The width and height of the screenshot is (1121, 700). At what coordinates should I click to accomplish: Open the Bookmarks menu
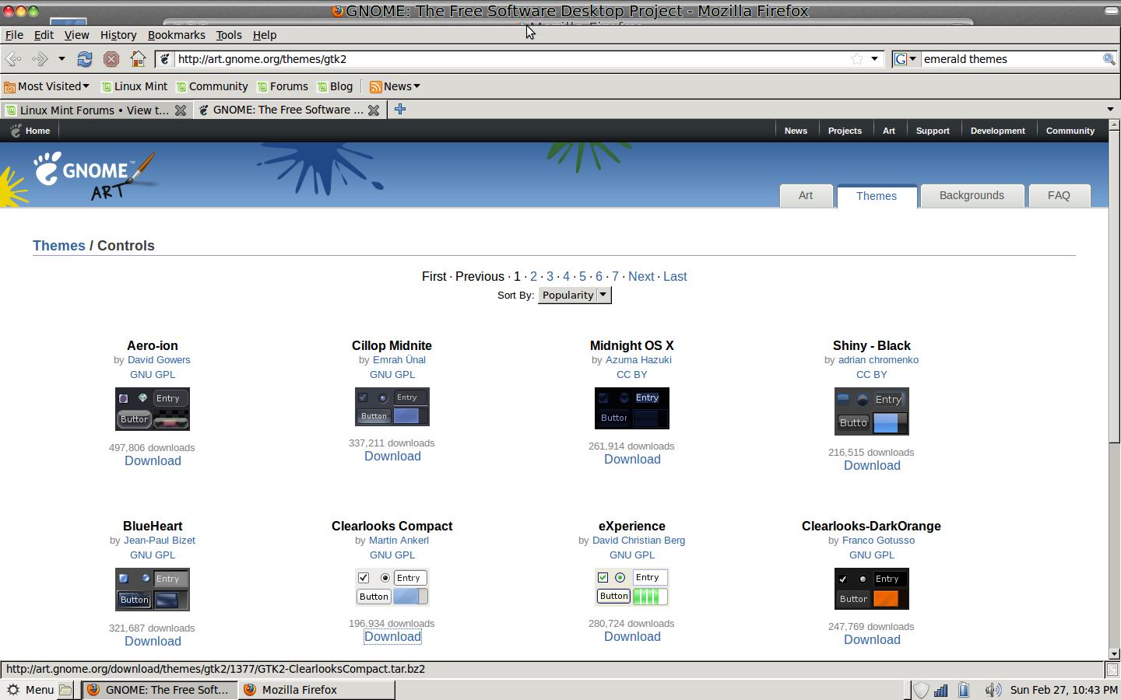pos(176,35)
